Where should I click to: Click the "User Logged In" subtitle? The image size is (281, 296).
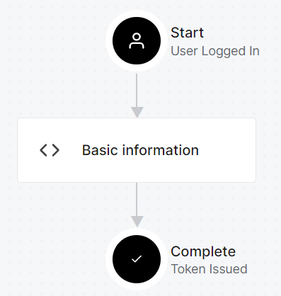tap(215, 51)
